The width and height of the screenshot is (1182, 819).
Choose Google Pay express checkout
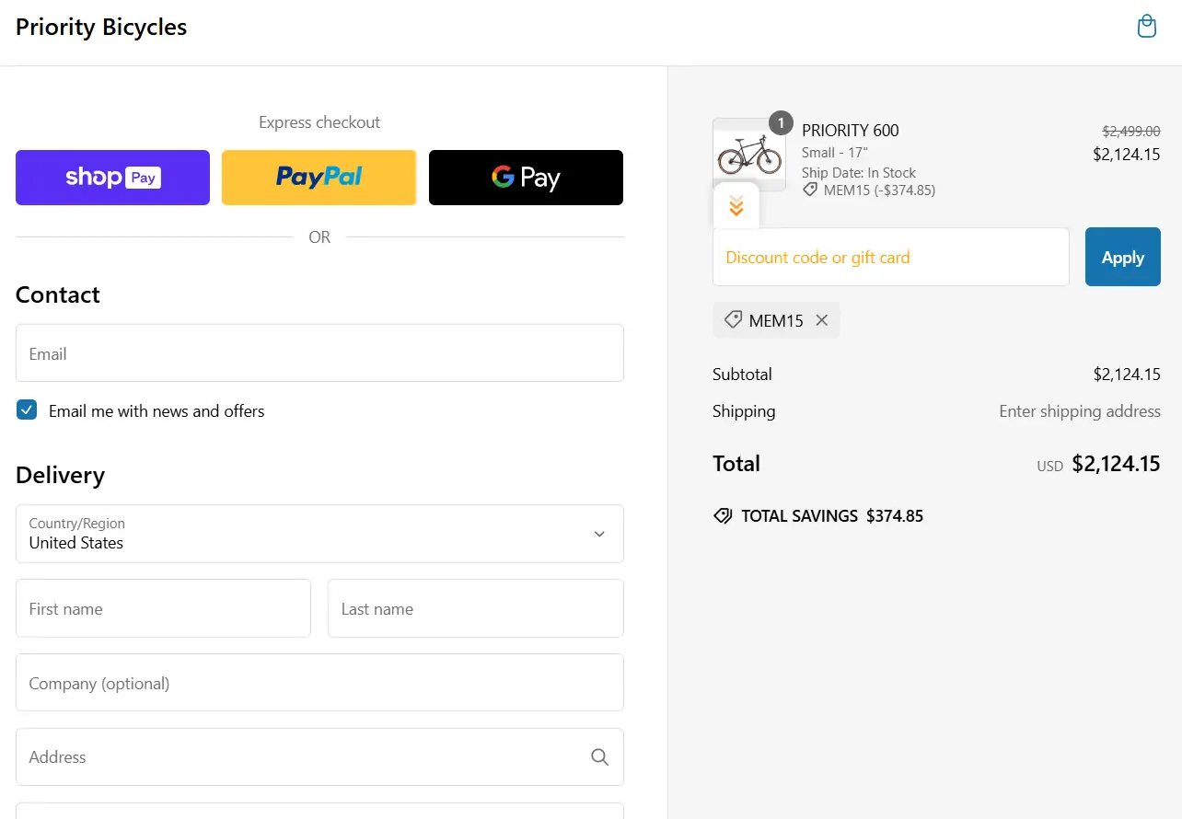tap(525, 177)
